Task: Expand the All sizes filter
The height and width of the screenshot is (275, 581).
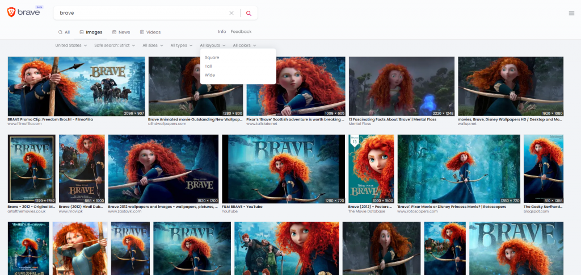Action: coord(153,45)
